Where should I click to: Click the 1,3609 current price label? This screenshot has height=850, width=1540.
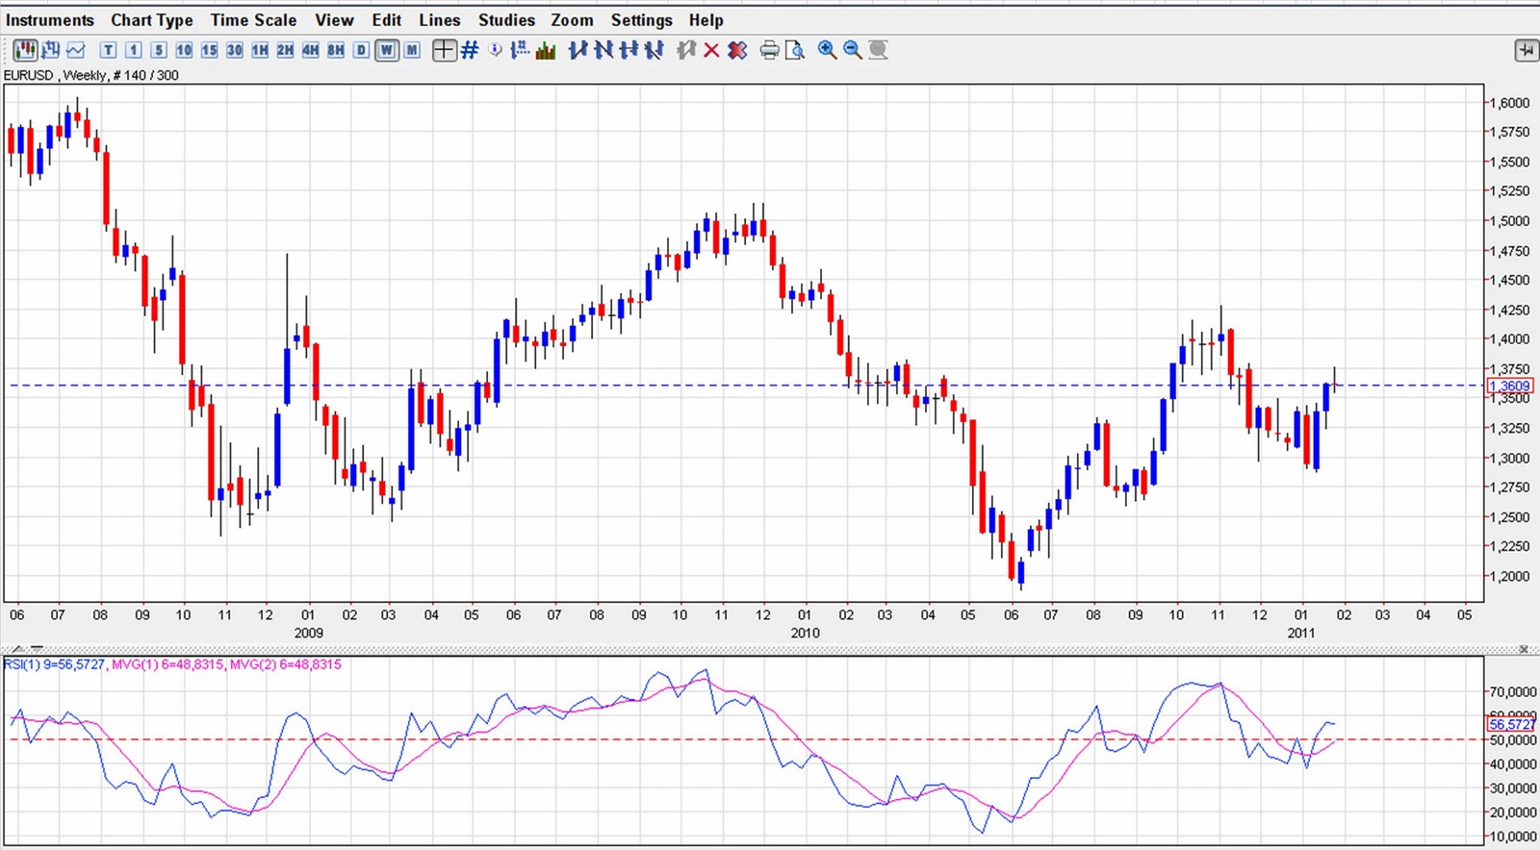tap(1509, 386)
